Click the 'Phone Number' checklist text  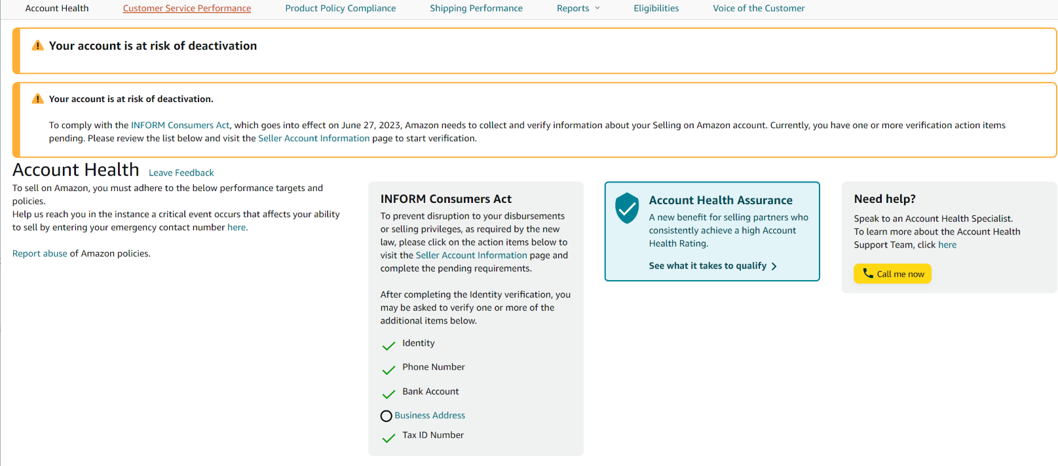(434, 367)
